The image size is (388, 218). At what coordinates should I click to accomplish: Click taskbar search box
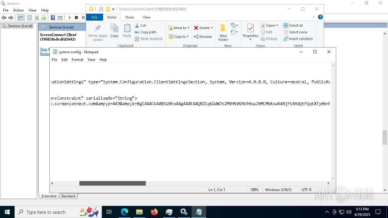(x=59, y=212)
